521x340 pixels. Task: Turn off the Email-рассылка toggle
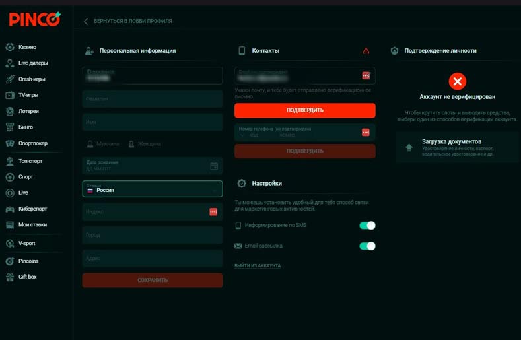(x=367, y=246)
